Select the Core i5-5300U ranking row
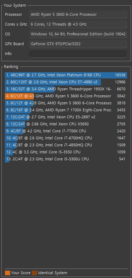The width and height of the screenshot is (132, 278). click(66, 159)
